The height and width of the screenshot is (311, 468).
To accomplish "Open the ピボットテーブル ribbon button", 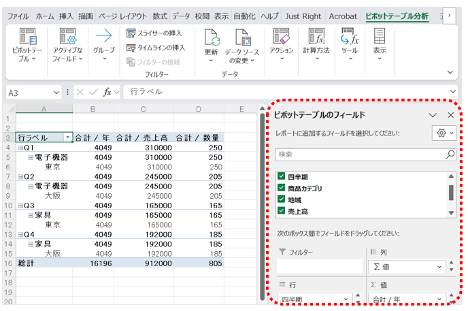I will (27, 45).
